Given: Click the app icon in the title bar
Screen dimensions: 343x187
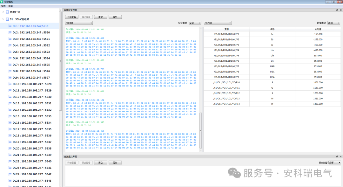Looking at the screenshot, I should click(2, 2).
